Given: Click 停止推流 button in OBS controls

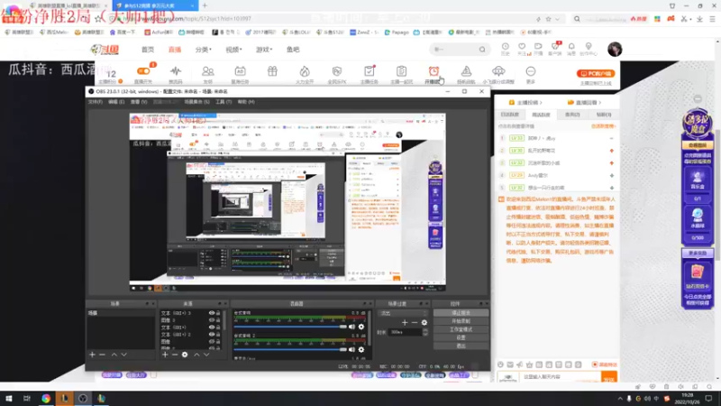Looking at the screenshot, I should point(461,312).
